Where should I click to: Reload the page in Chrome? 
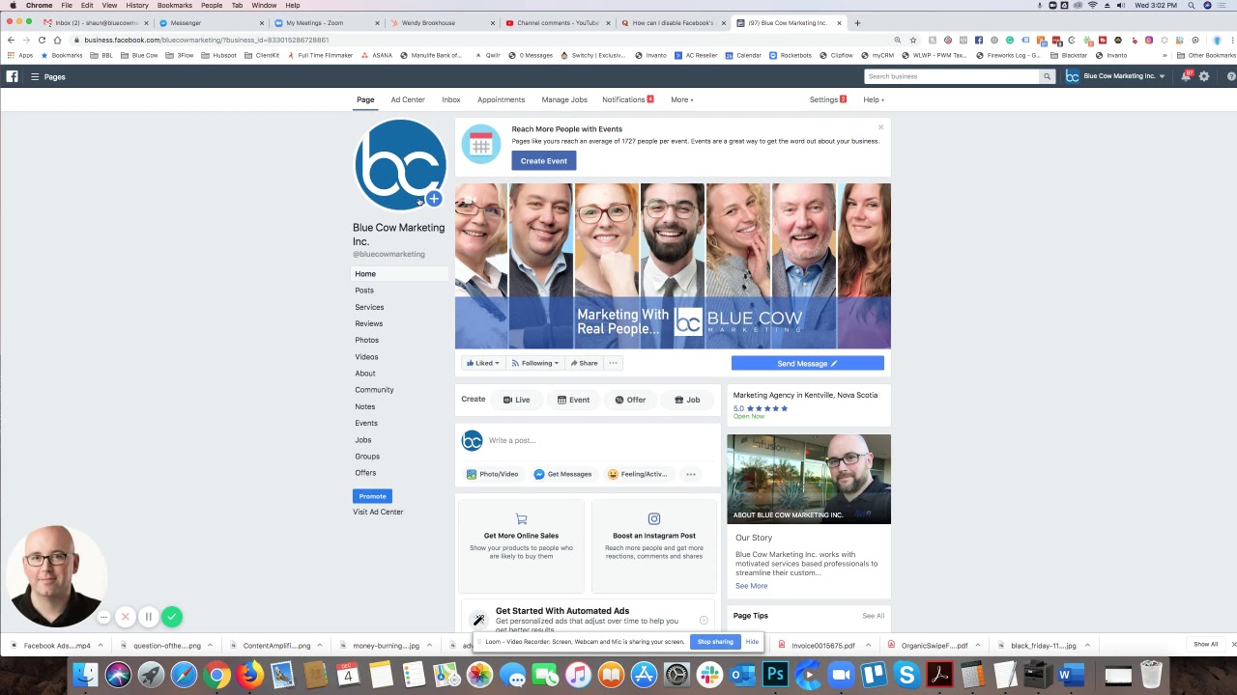tap(42, 40)
